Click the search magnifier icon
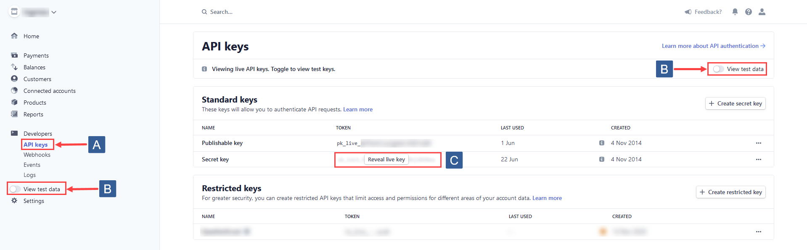 tap(204, 12)
